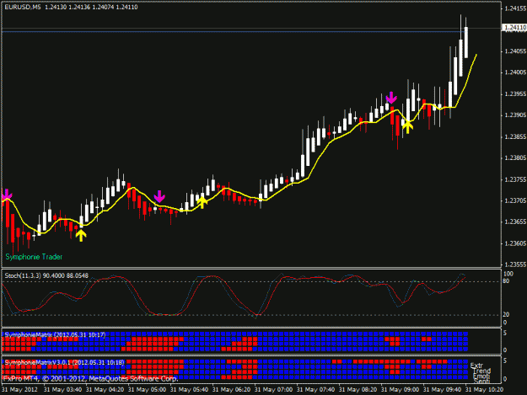Click the 1.23755 price axis label
527x395 pixels.
pyautogui.click(x=515, y=179)
